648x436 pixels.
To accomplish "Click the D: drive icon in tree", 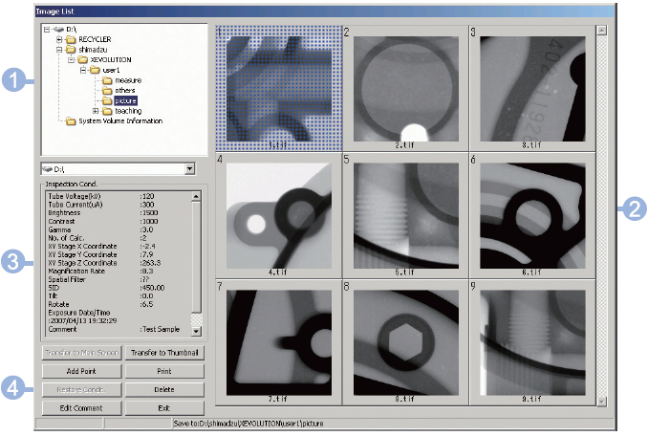I will tap(58, 29).
